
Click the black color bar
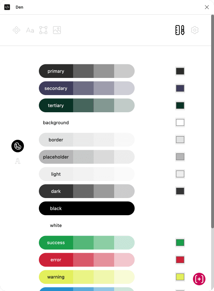click(87, 208)
